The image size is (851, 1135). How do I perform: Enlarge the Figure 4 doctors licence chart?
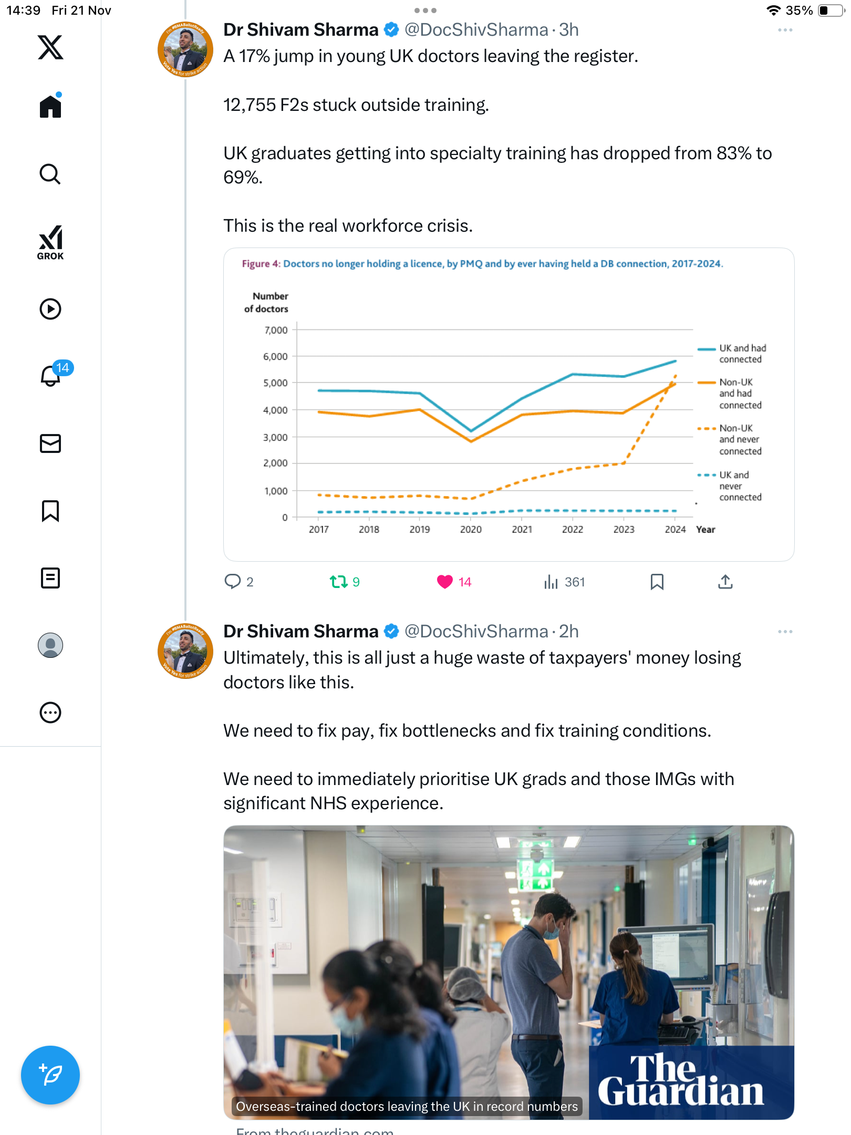(508, 405)
